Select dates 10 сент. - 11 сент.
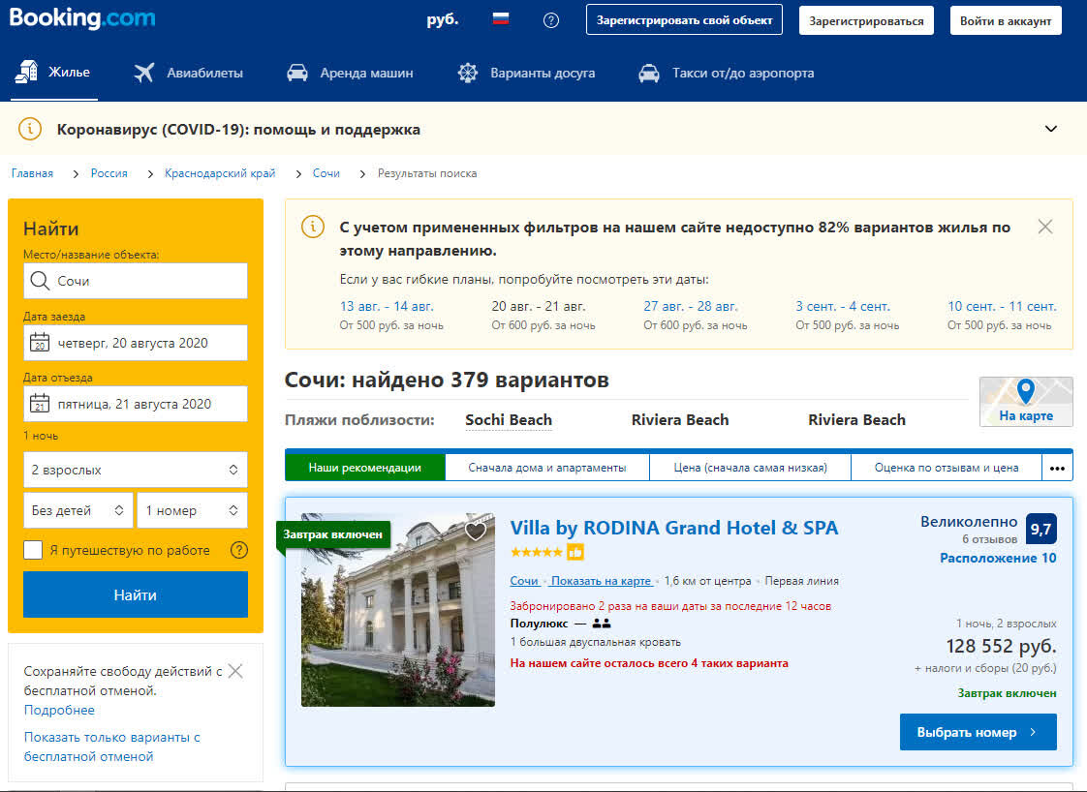This screenshot has height=792, width=1087. tap(1002, 306)
